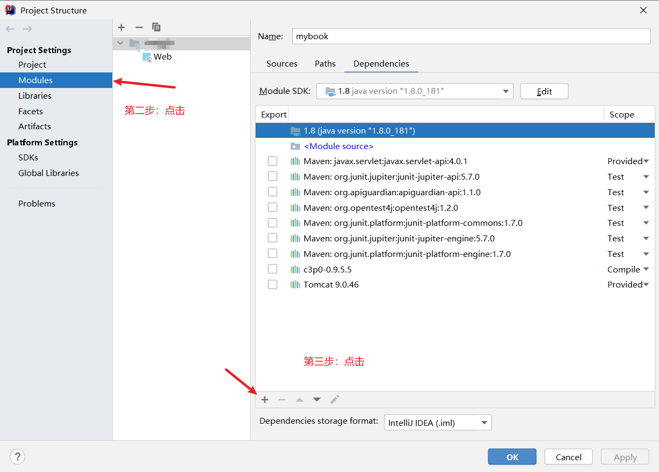Click the back navigation arrow
659x472 pixels.
(x=10, y=29)
